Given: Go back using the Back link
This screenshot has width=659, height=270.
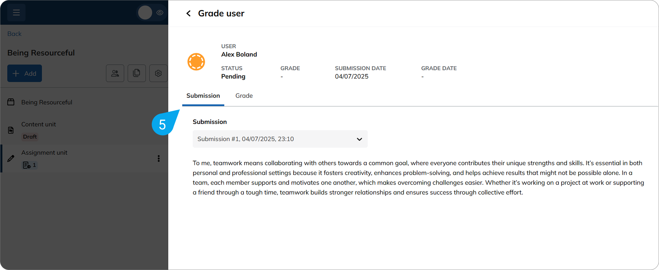Looking at the screenshot, I should point(14,34).
